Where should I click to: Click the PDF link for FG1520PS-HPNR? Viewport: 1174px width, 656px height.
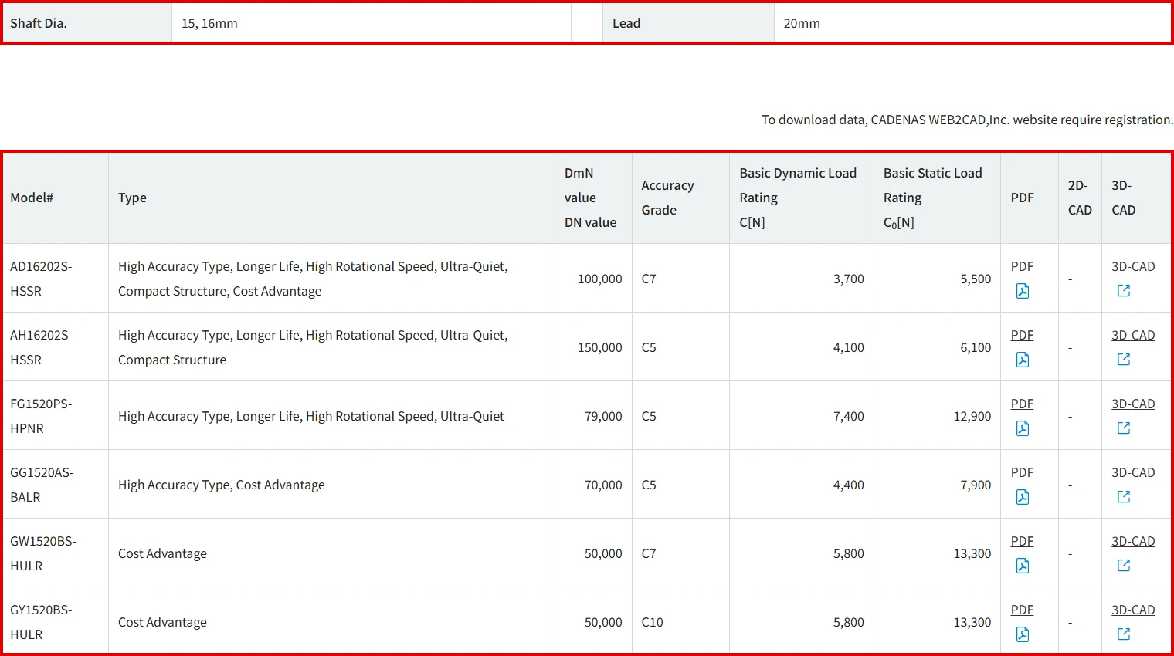[x=1021, y=404]
